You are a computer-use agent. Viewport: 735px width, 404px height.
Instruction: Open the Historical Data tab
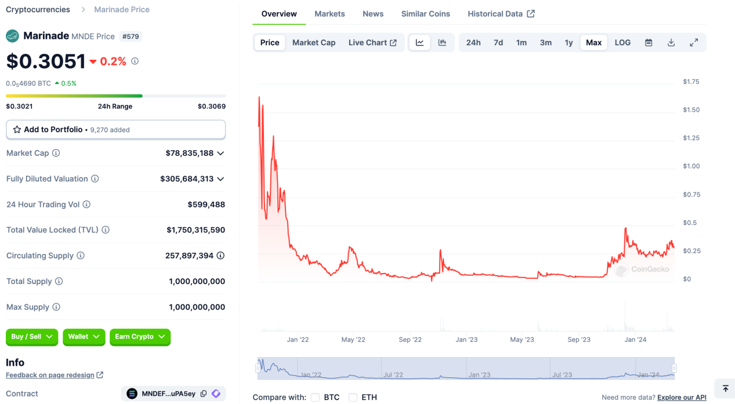(496, 13)
